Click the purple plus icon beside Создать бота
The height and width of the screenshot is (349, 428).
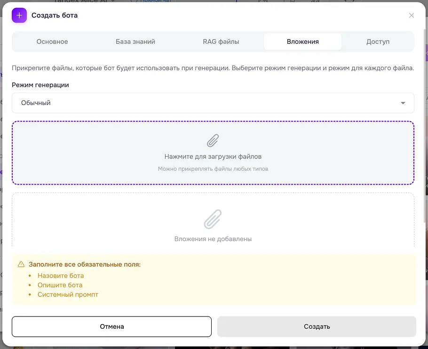[19, 15]
